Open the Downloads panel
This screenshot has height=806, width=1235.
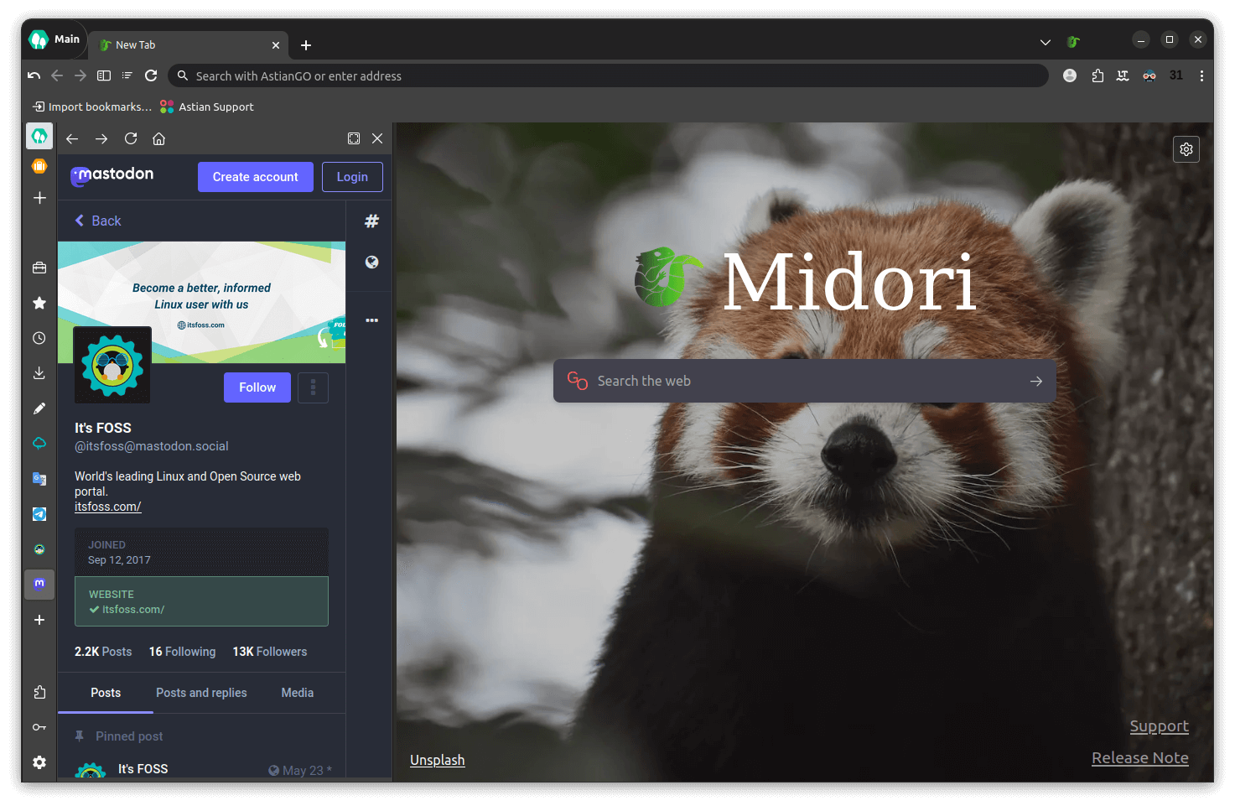click(x=39, y=372)
